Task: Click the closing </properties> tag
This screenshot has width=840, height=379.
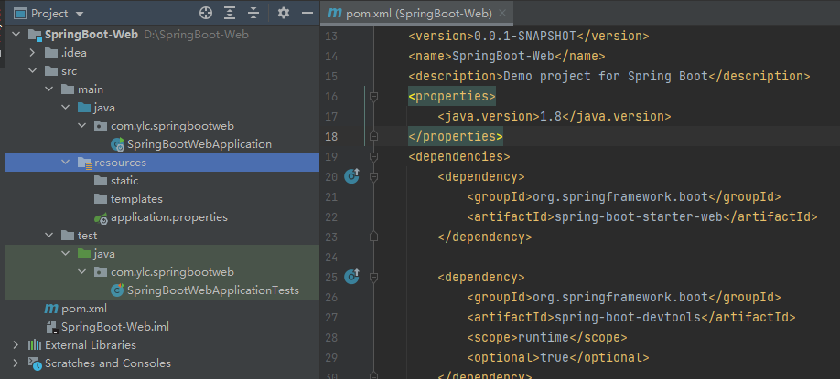Action: point(456,136)
